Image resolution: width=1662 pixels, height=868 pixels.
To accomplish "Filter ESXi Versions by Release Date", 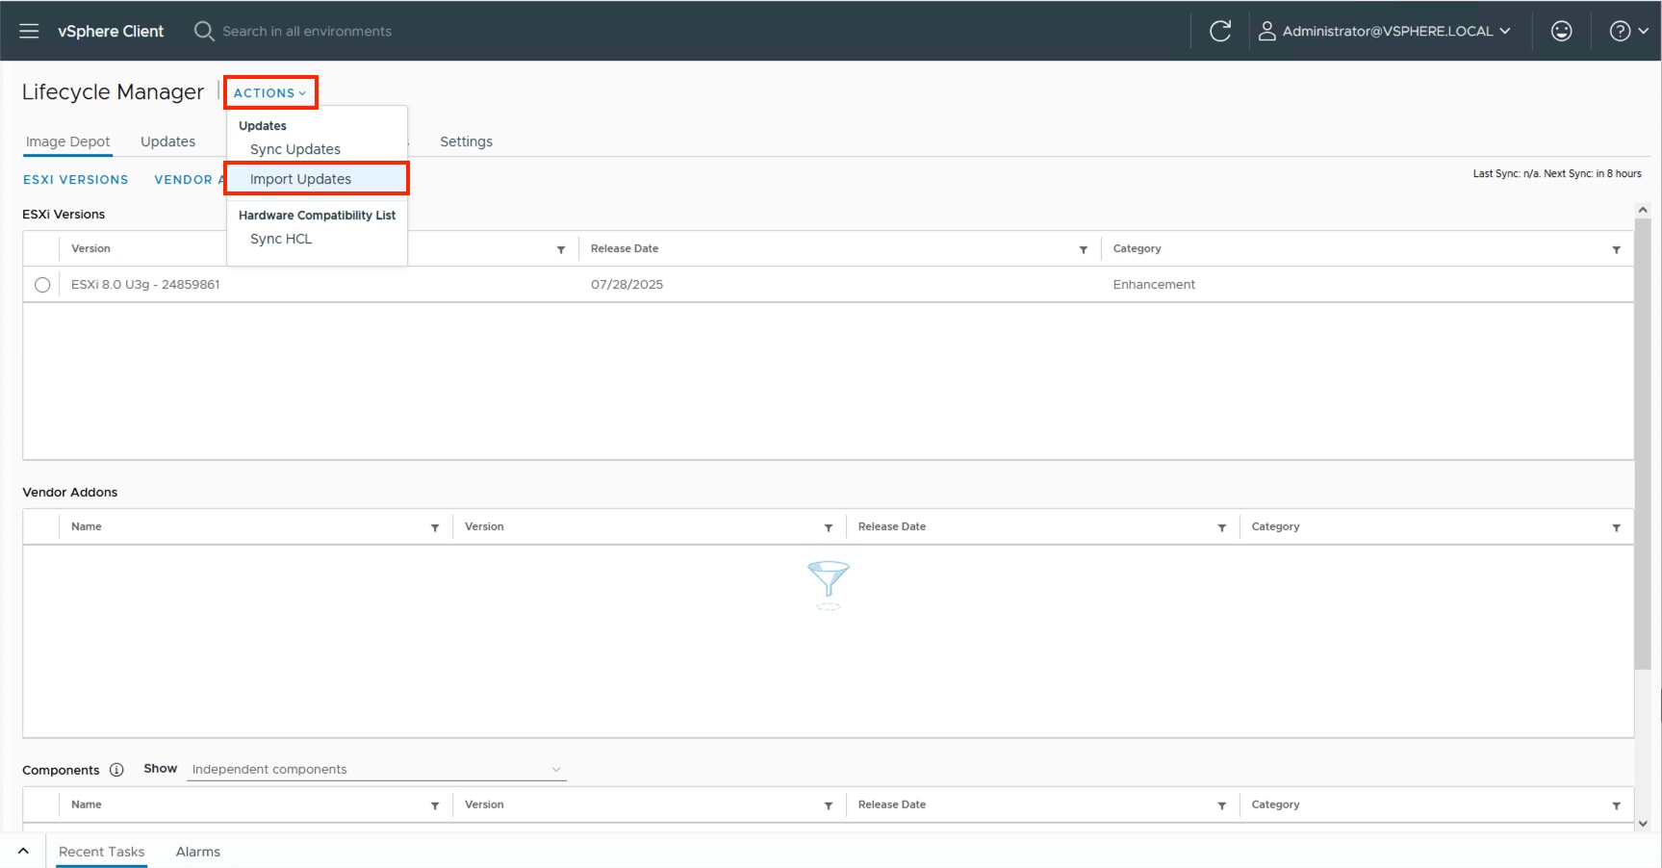I will point(1084,249).
